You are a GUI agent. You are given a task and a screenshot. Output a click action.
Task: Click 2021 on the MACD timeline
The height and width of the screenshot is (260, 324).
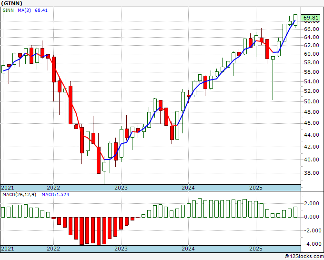tap(8, 249)
